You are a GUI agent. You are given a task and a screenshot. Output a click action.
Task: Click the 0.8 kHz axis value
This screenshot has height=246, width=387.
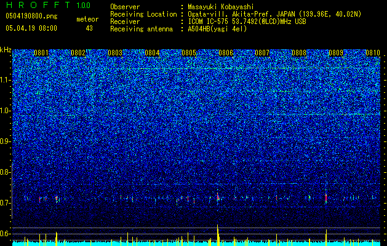click(x=5, y=172)
